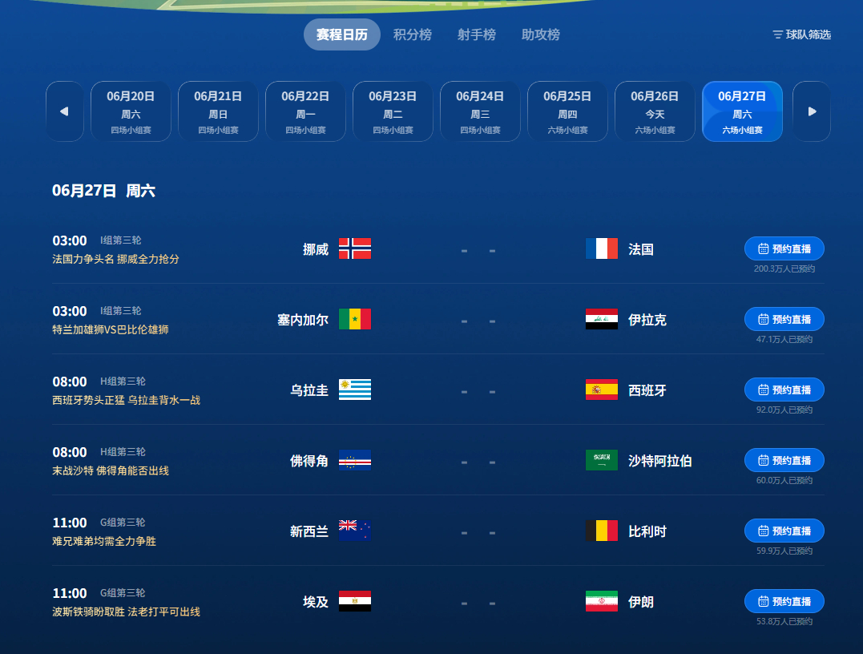This screenshot has height=654, width=863.
Task: Click the Spain flag icon
Action: 602,390
